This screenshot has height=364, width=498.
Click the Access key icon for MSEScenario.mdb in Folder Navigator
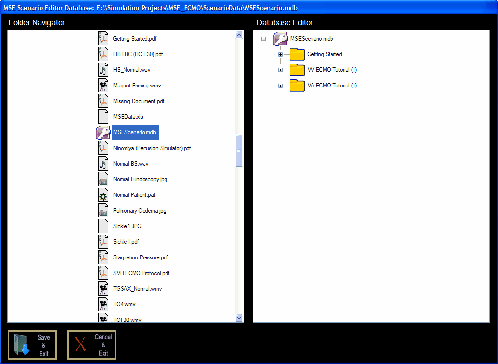point(103,132)
